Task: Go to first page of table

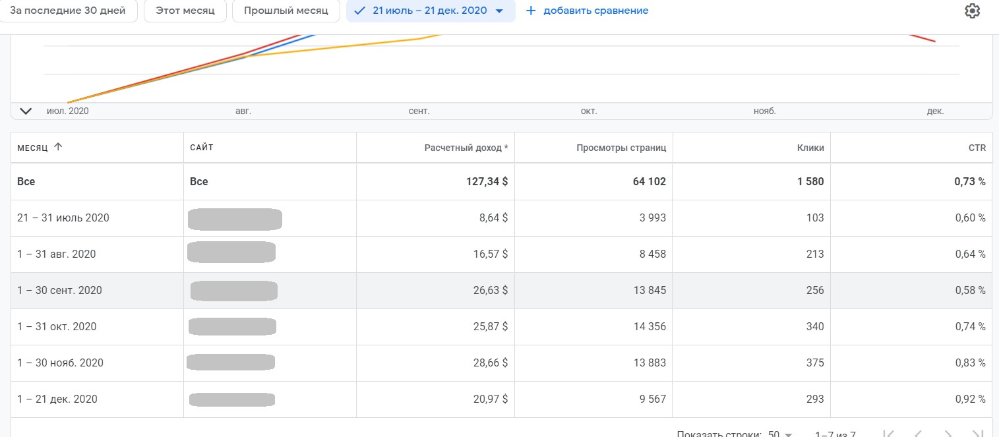Action: point(888,434)
